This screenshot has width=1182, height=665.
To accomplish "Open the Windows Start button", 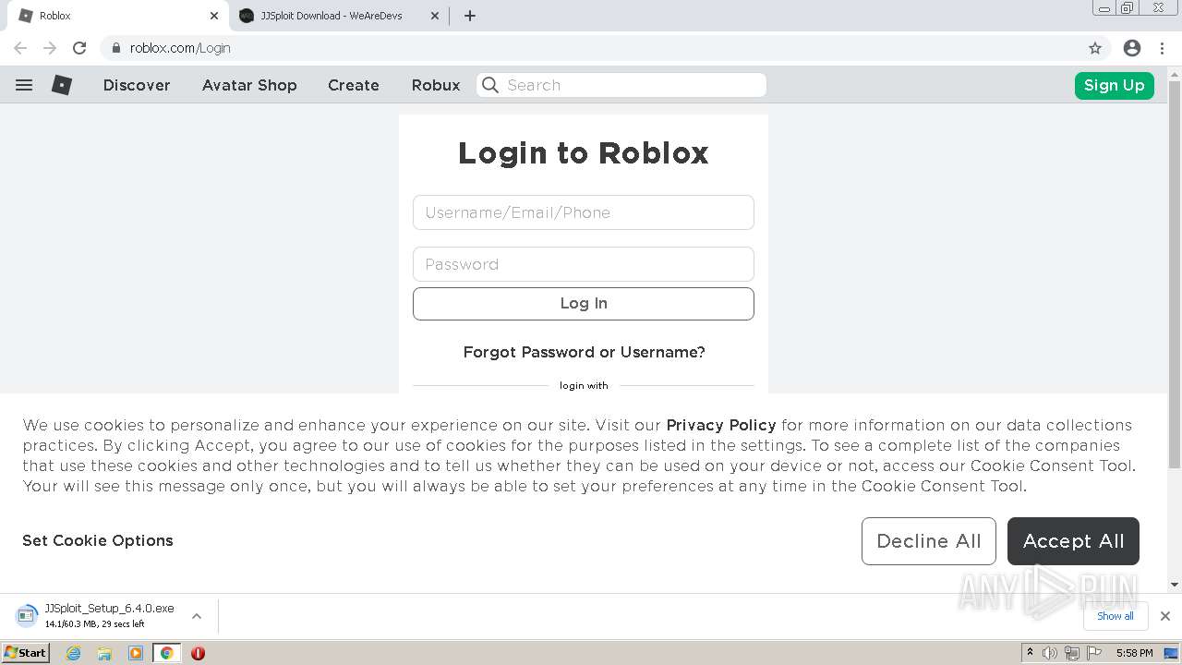I will (26, 653).
